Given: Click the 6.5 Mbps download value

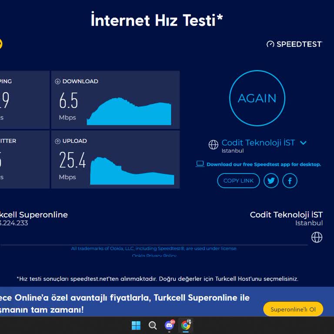Looking at the screenshot, I should tap(68, 100).
